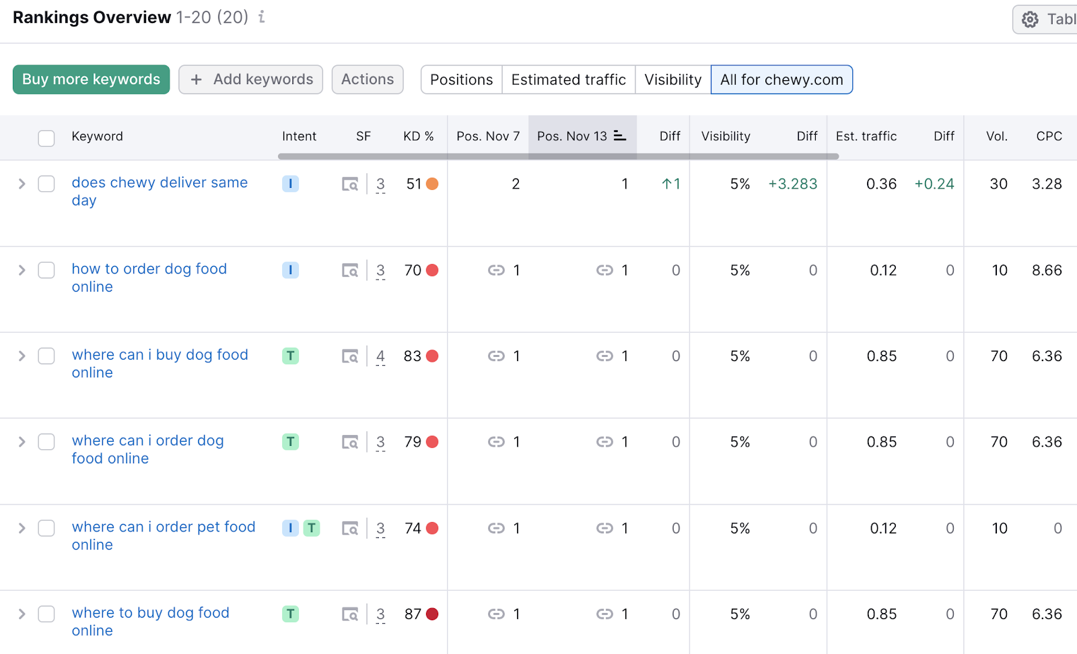Click the info icon beside Rankings Overview

tap(260, 18)
